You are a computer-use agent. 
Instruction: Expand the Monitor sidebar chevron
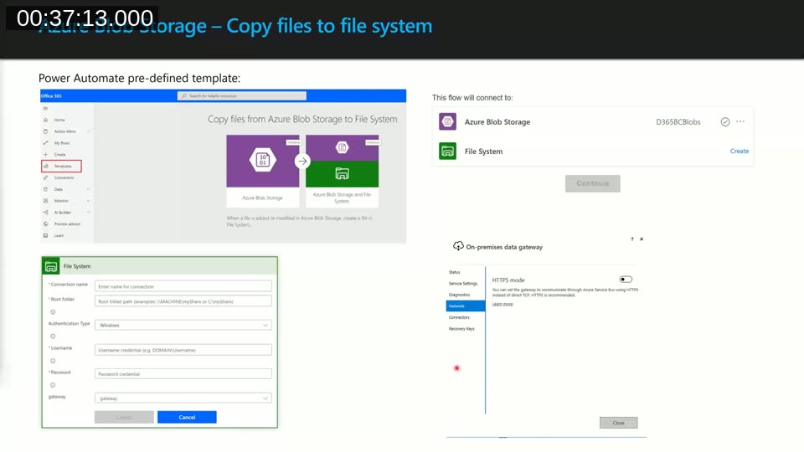(89, 201)
